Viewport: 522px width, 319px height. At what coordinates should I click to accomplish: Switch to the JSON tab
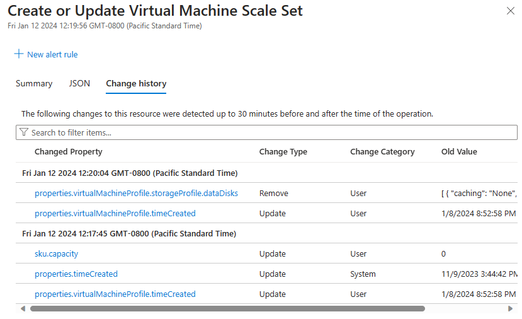[x=79, y=83]
